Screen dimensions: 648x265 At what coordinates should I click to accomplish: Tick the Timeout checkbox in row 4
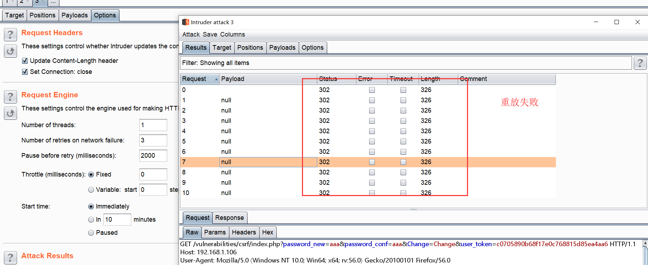tap(403, 131)
